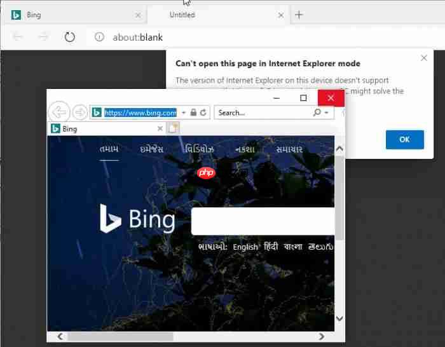Switch Bing language to हिंदी

click(271, 247)
